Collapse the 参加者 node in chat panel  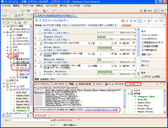click(129, 93)
